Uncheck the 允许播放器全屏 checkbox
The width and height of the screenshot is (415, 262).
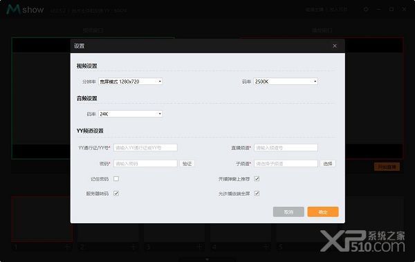tap(257, 194)
